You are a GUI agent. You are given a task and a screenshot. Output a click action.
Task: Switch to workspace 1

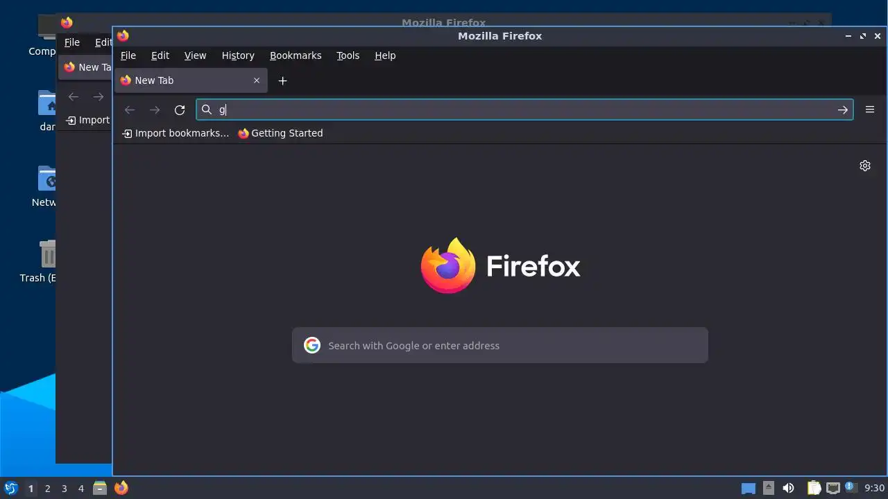[x=31, y=488]
